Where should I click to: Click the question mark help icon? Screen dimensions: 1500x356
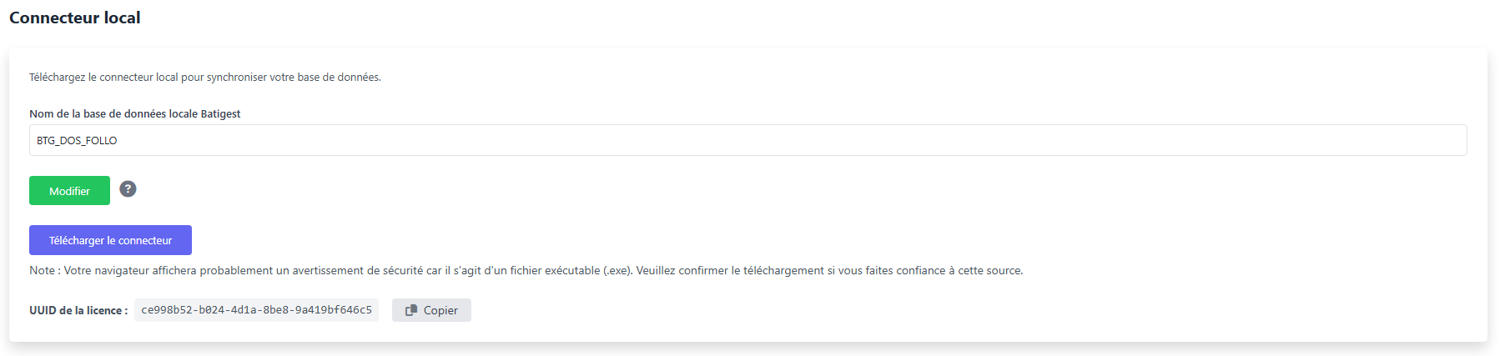point(128,189)
